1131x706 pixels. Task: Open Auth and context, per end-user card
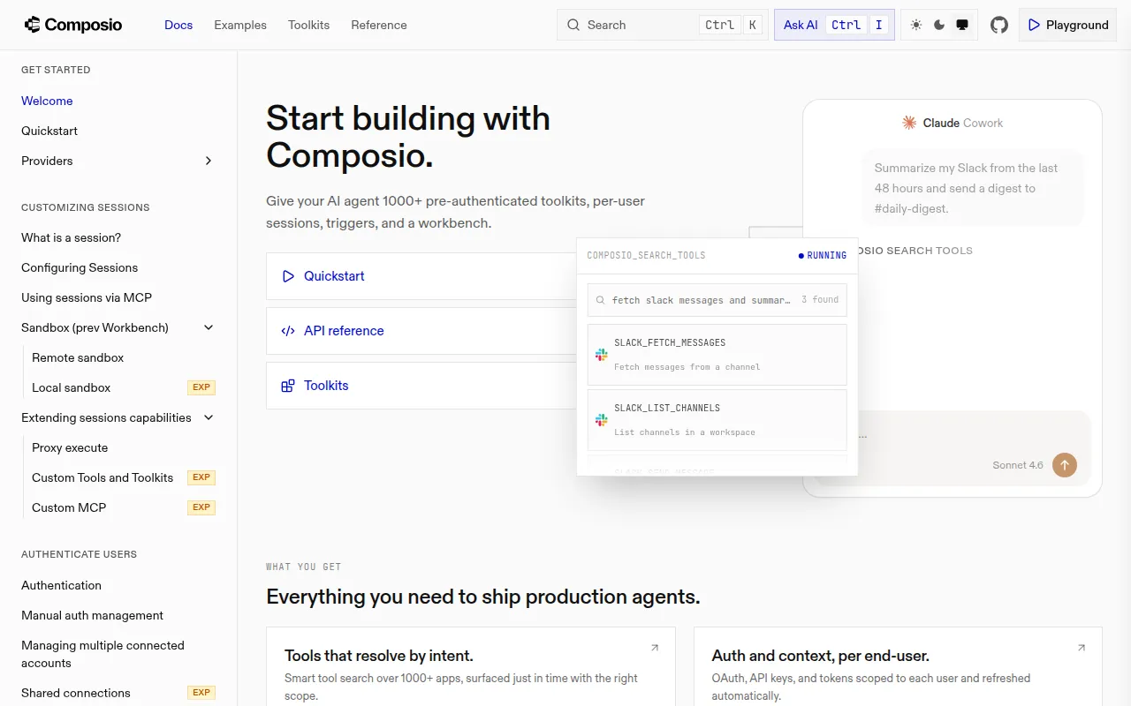click(898, 666)
